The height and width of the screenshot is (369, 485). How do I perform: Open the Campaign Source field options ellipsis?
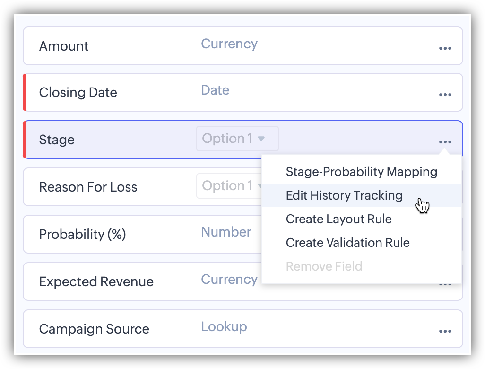pyautogui.click(x=445, y=331)
